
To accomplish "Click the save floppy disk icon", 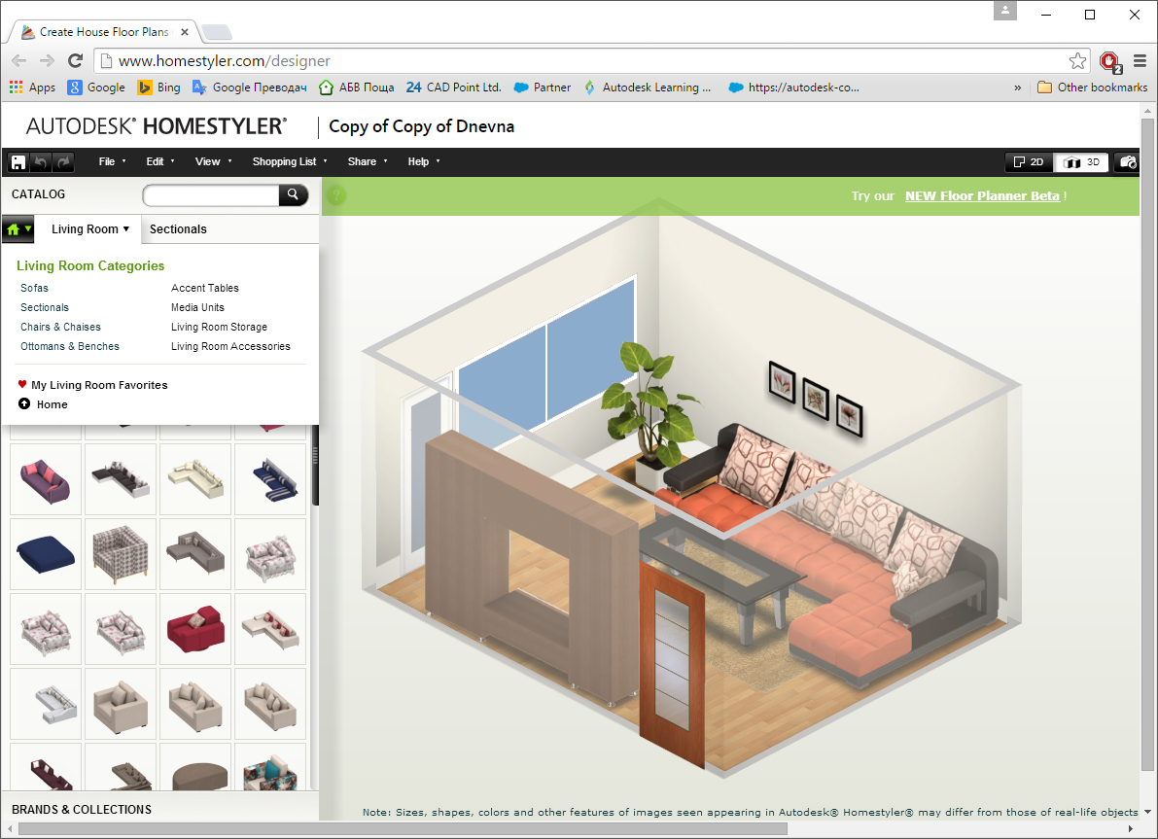I will pos(18,162).
